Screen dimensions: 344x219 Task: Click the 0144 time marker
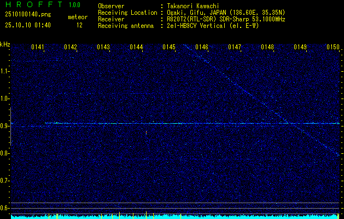pyautogui.click(x=136, y=47)
